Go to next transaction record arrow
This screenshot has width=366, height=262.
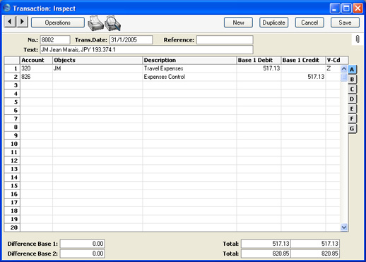[x=22, y=22]
